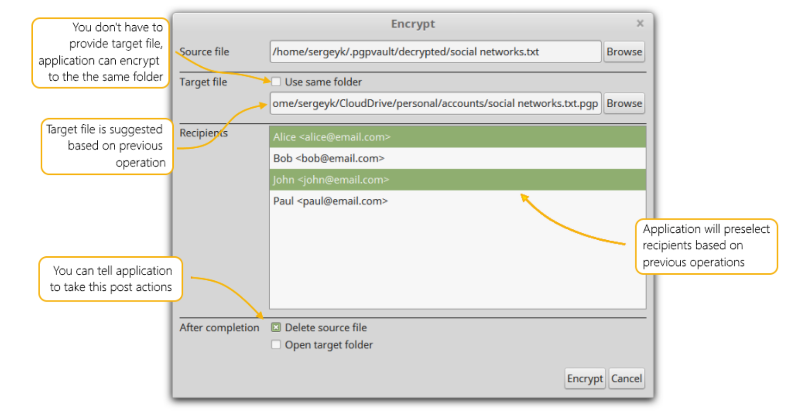Click the Cancel button

click(627, 379)
